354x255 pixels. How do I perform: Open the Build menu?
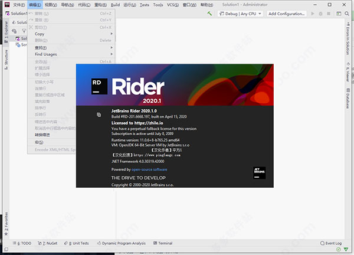[x=115, y=5]
